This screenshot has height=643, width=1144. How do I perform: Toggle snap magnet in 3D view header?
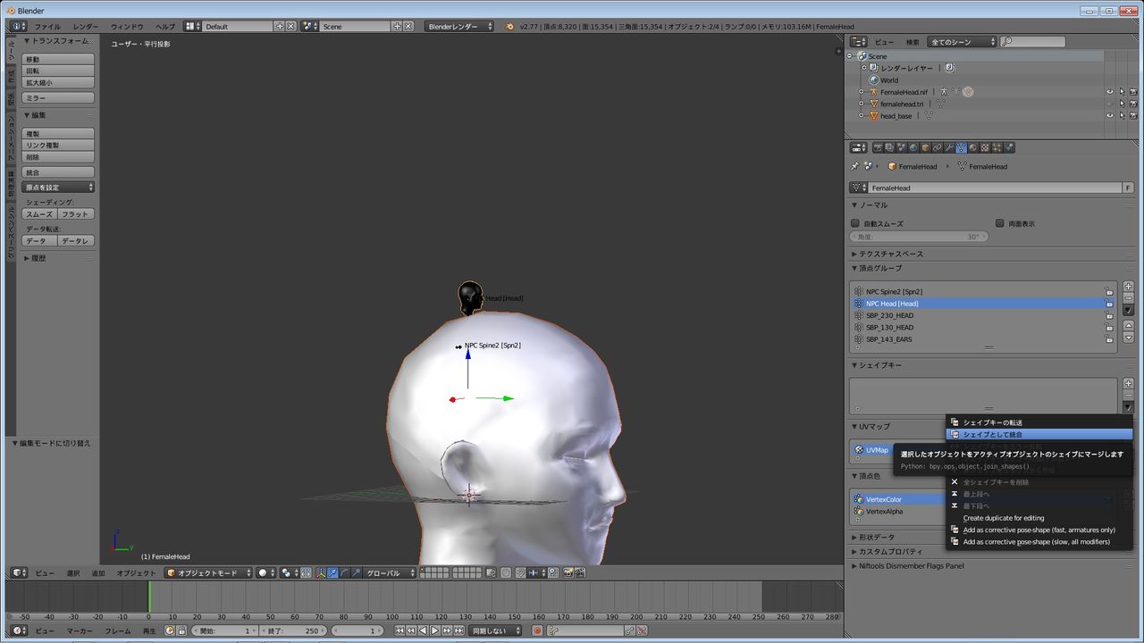[x=520, y=572]
